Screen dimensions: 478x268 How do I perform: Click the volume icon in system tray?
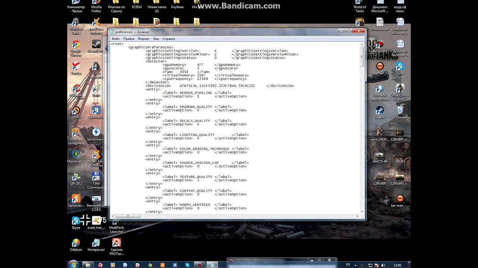[x=383, y=265]
